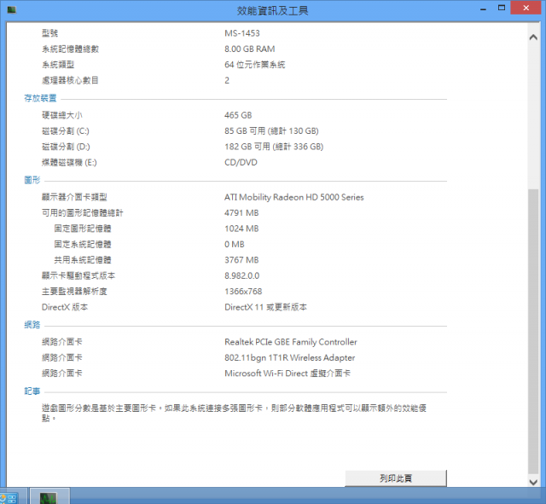546x504 pixels.
Task: Click the 磁碟分割 (D:) label
Action: [66, 147]
